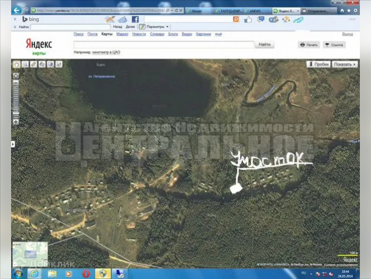Click the zoom-in plus button on map
This screenshot has height=279, width=371.
point(16,122)
